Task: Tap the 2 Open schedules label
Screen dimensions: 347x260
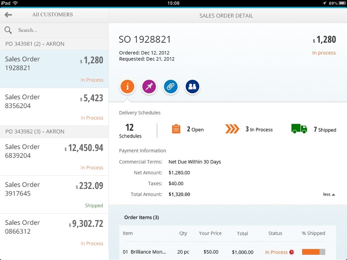Action: (195, 129)
